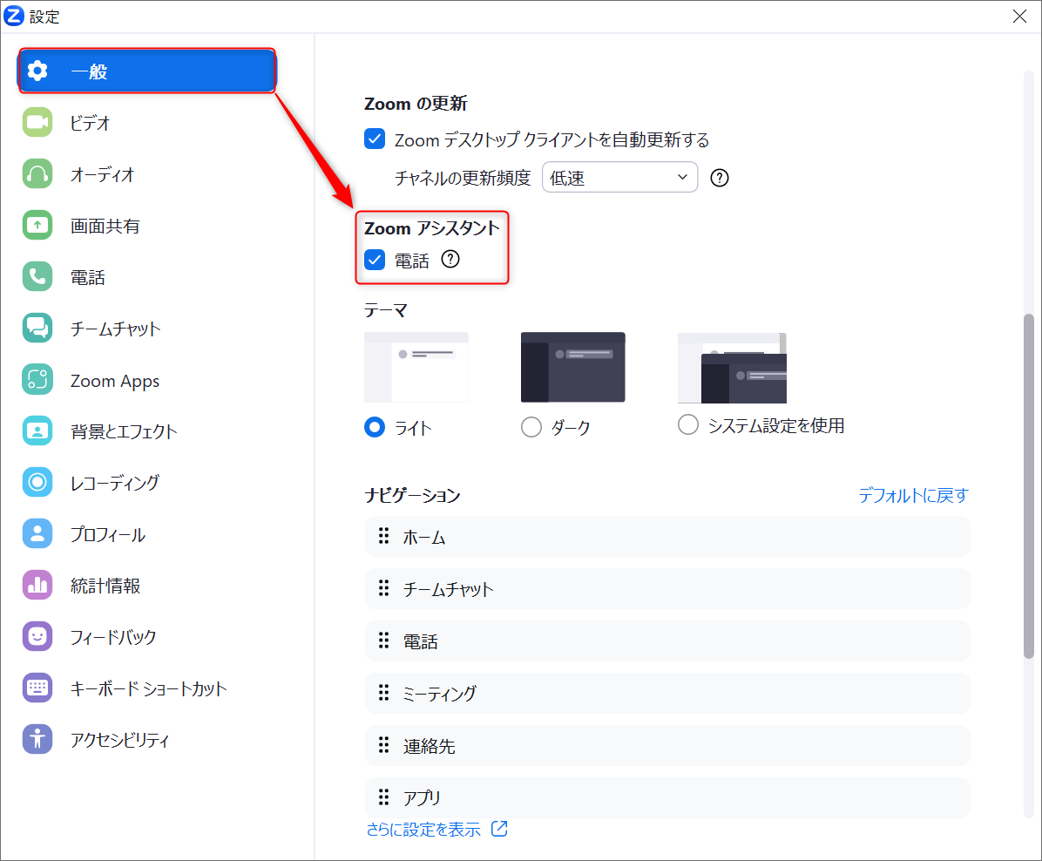Image resolution: width=1042 pixels, height=861 pixels.
Task: Click the chat bubbles icon beside チームチャット
Action: [37, 329]
